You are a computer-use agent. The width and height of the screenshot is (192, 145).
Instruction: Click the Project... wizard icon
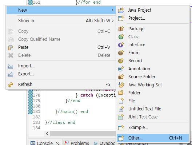(121, 18)
